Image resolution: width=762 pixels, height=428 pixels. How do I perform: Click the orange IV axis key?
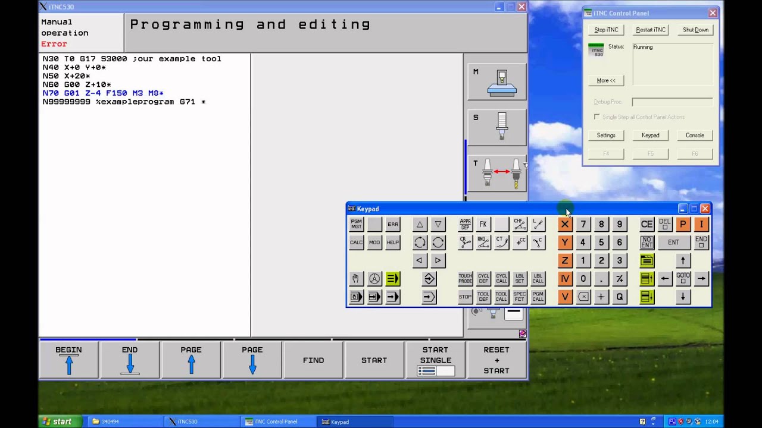pyautogui.click(x=565, y=279)
